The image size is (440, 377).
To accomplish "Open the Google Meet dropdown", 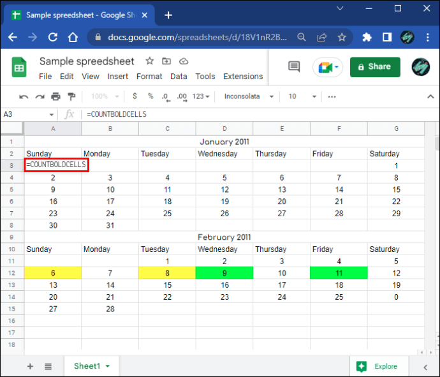I will (x=337, y=67).
